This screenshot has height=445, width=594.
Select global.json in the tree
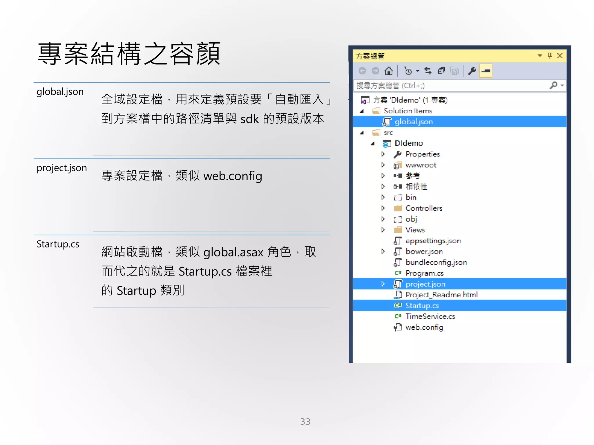(x=413, y=122)
